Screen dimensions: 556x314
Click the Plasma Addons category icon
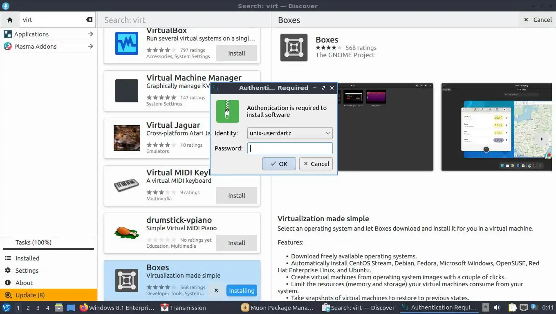click(7, 46)
